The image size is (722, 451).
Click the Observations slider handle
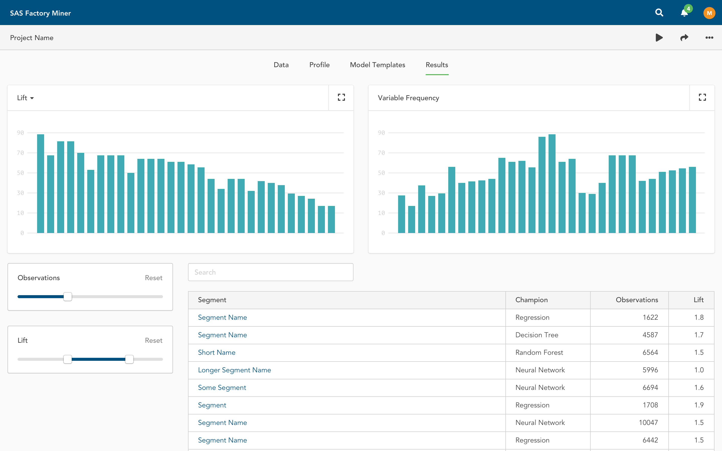pyautogui.click(x=68, y=296)
